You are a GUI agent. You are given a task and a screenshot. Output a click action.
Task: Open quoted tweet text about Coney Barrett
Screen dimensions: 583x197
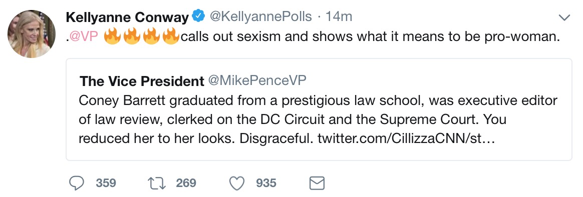318,119
